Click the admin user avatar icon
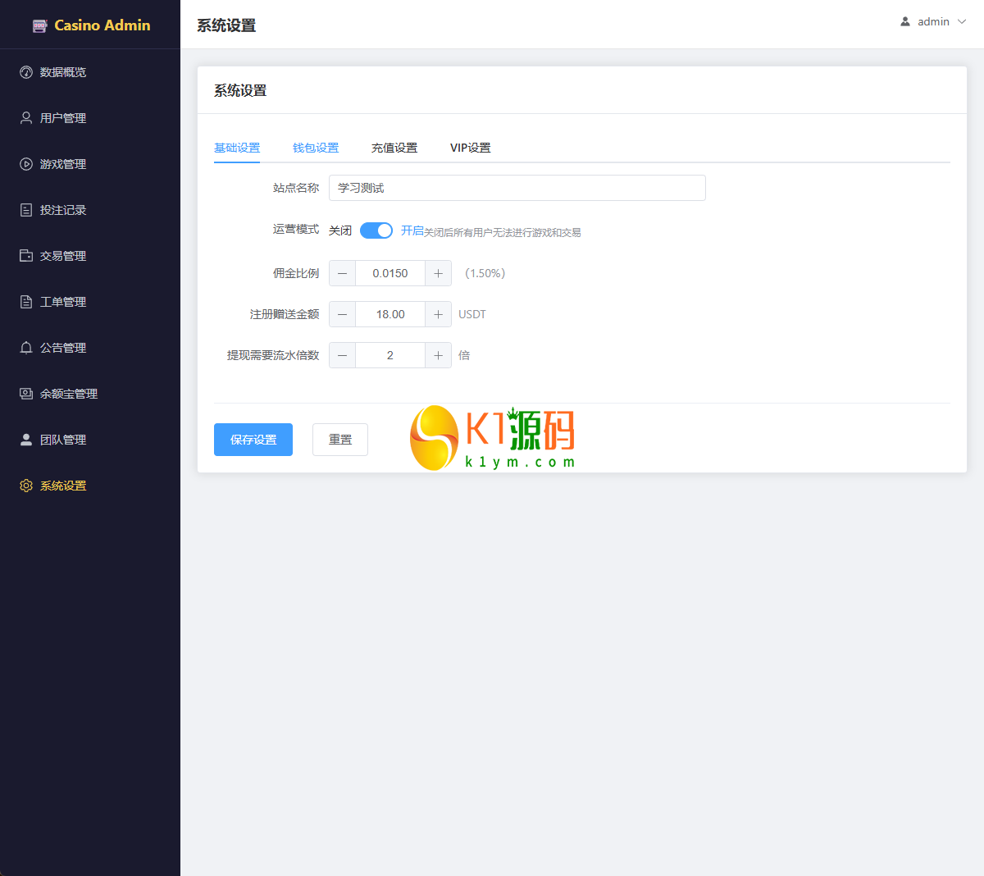 [905, 22]
